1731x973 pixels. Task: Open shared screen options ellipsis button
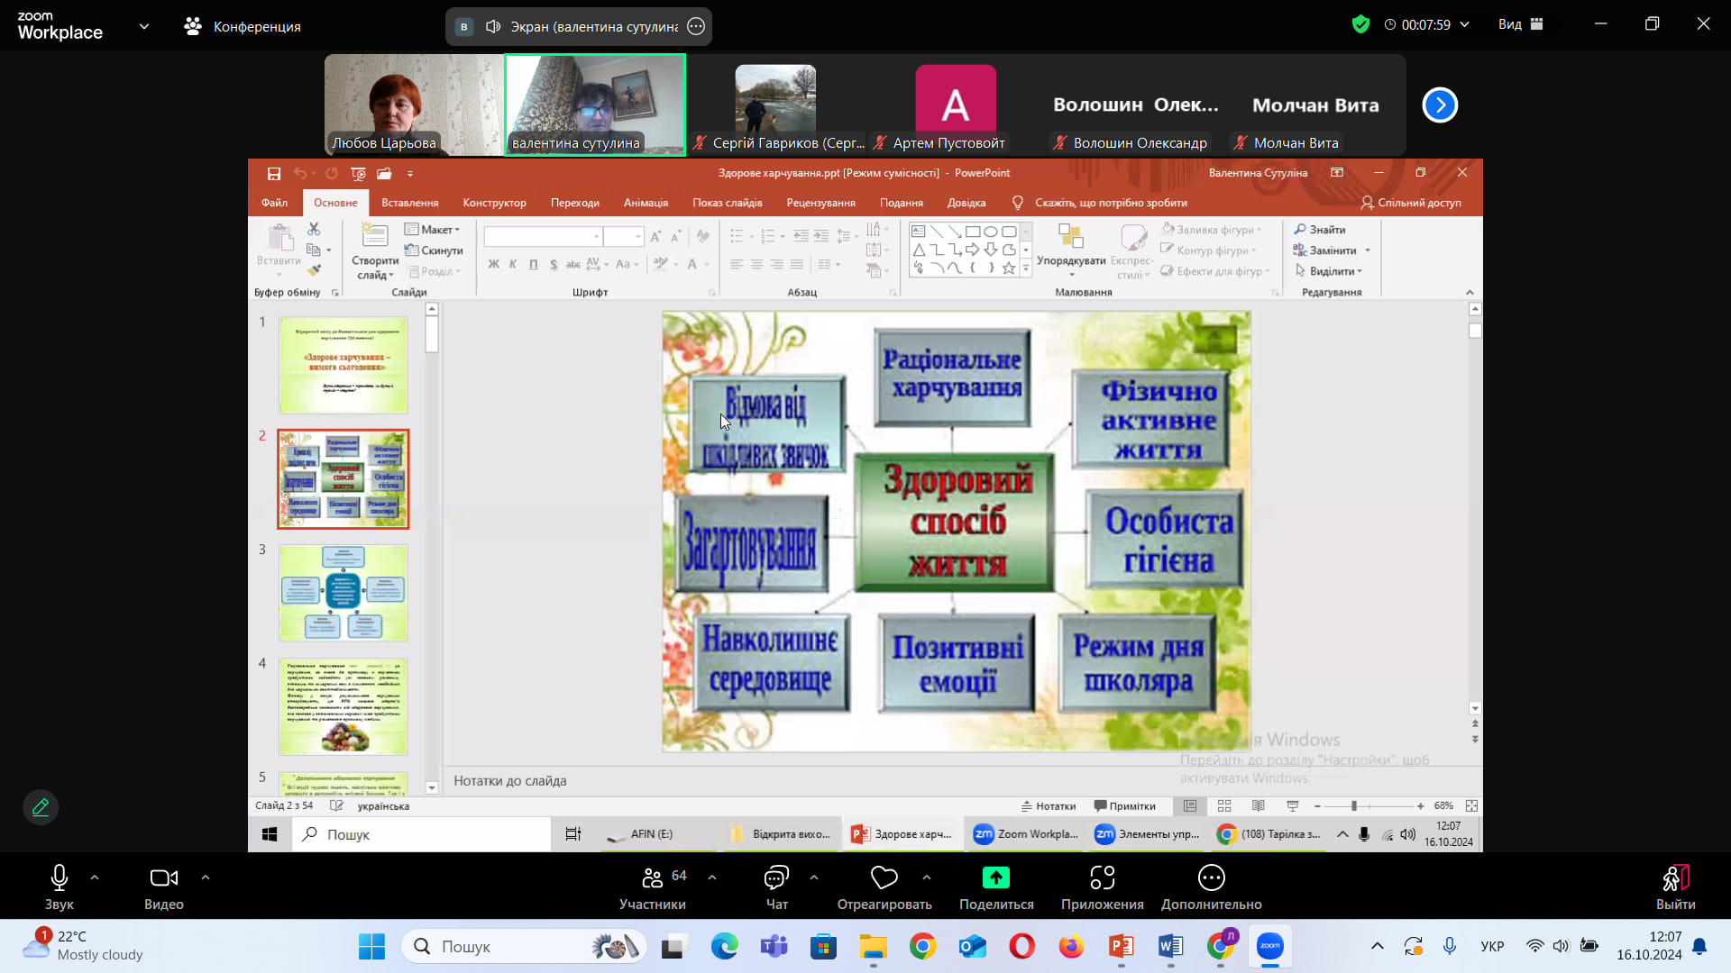click(x=696, y=26)
